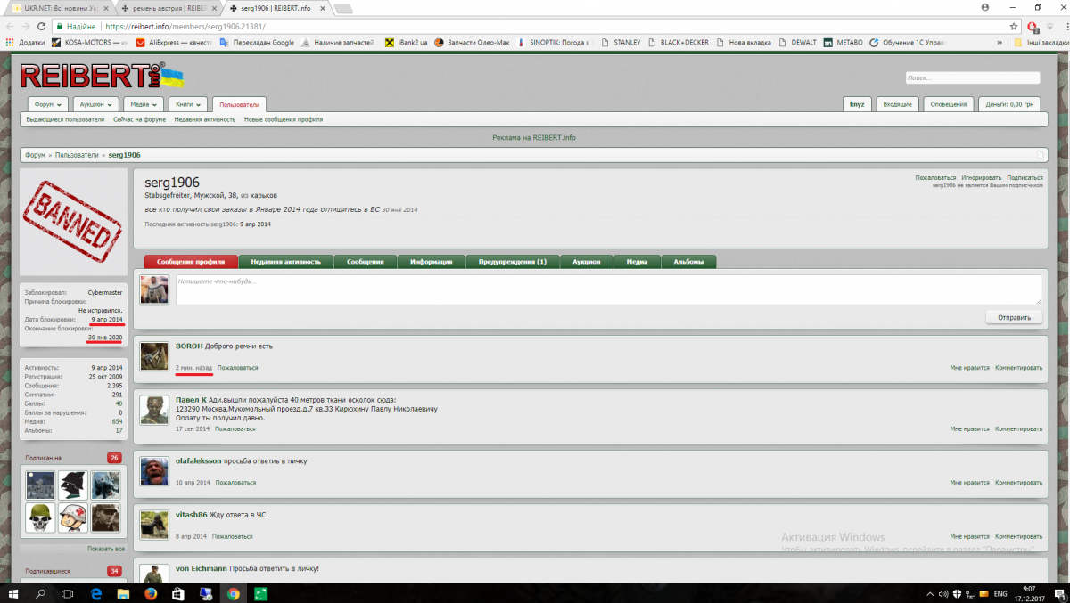1070x603 pixels.
Task: Open Деньги: 0,00 грн balance button
Action: (1009, 104)
